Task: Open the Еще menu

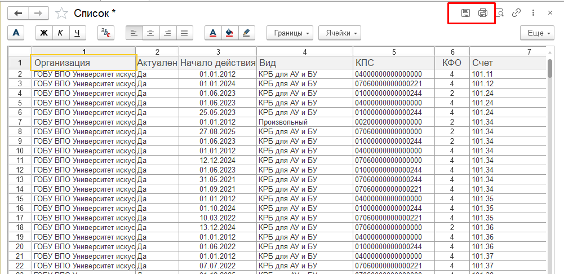Action: pyautogui.click(x=538, y=33)
